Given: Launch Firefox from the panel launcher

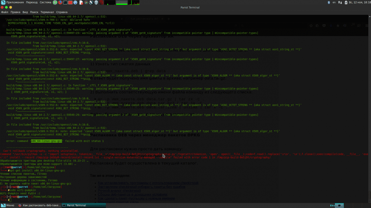Looking at the screenshot, I should tap(60, 2).
